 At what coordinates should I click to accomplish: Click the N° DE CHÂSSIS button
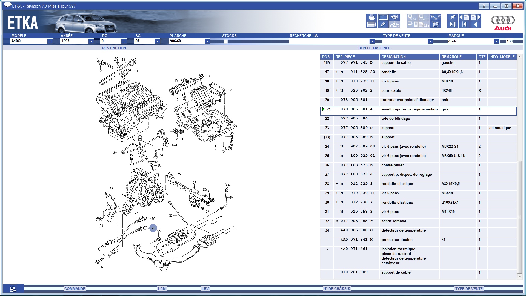point(337,289)
